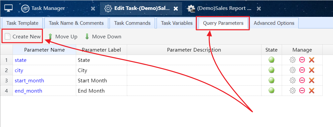Click the Move Down arrow icon
Image resolution: width=333 pixels, height=127 pixels.
pyautogui.click(x=87, y=37)
